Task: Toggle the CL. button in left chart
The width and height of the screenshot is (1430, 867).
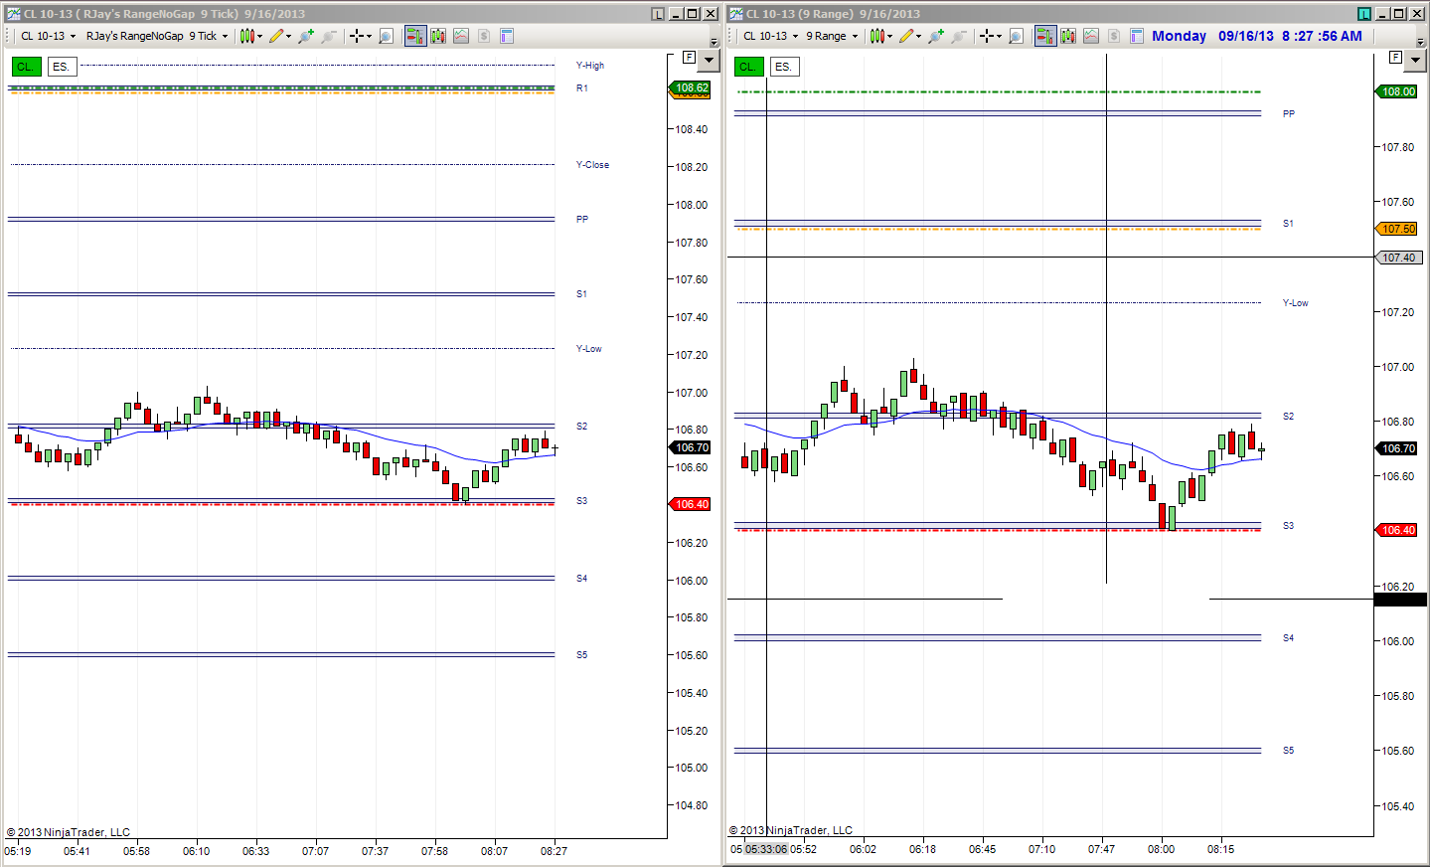Action: tap(27, 67)
